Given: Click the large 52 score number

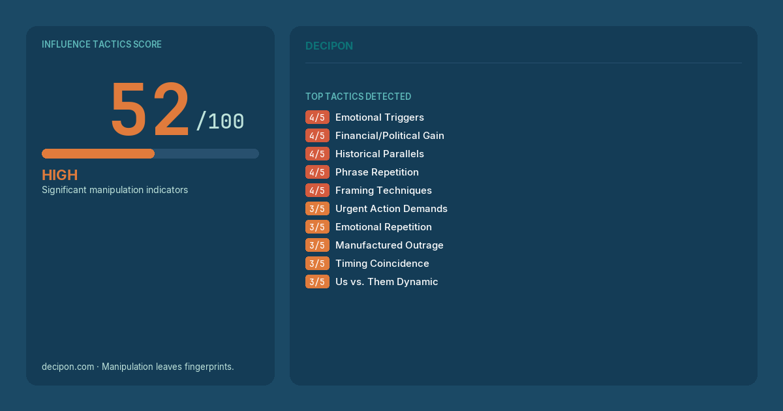Looking at the screenshot, I should point(150,110).
